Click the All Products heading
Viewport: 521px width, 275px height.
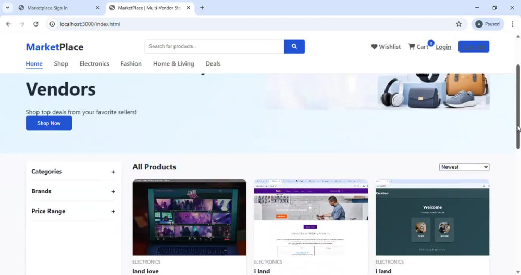(x=154, y=167)
